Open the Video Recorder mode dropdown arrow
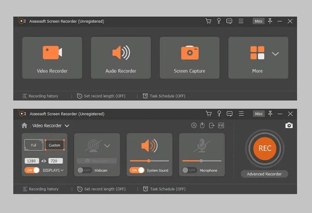This screenshot has height=213, width=312. point(67,126)
